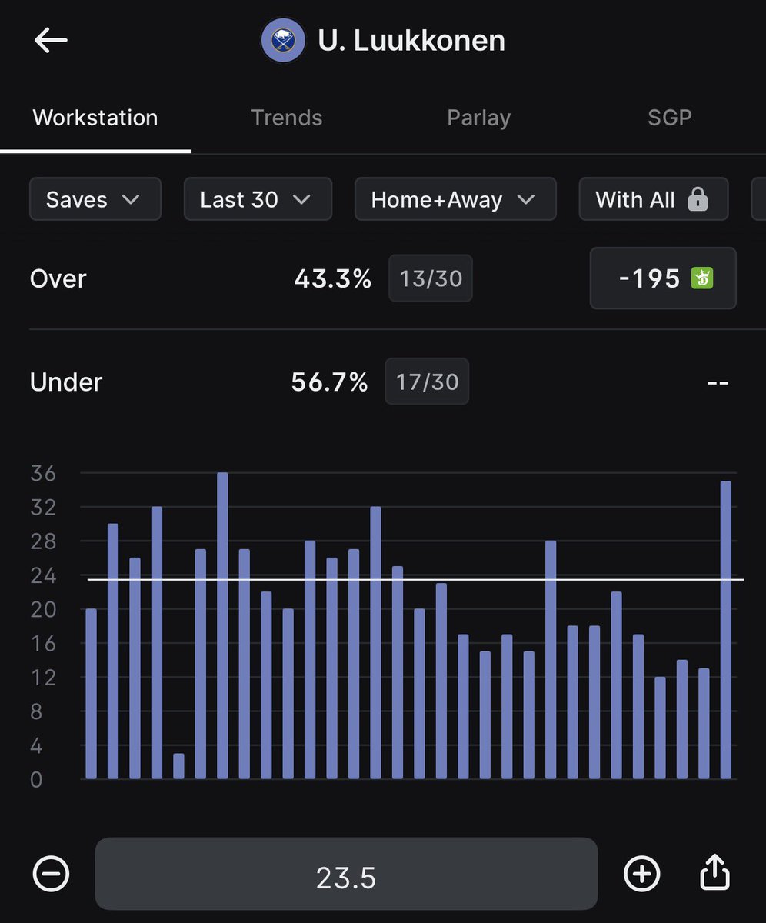Tap the tallest bar reaching 36 saves
Viewport: 766px width, 923px height.
[222, 625]
